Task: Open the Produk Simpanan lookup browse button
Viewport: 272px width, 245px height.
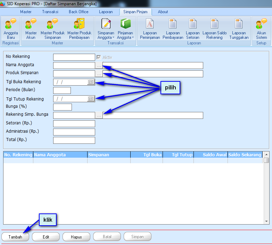Action: click(99, 74)
